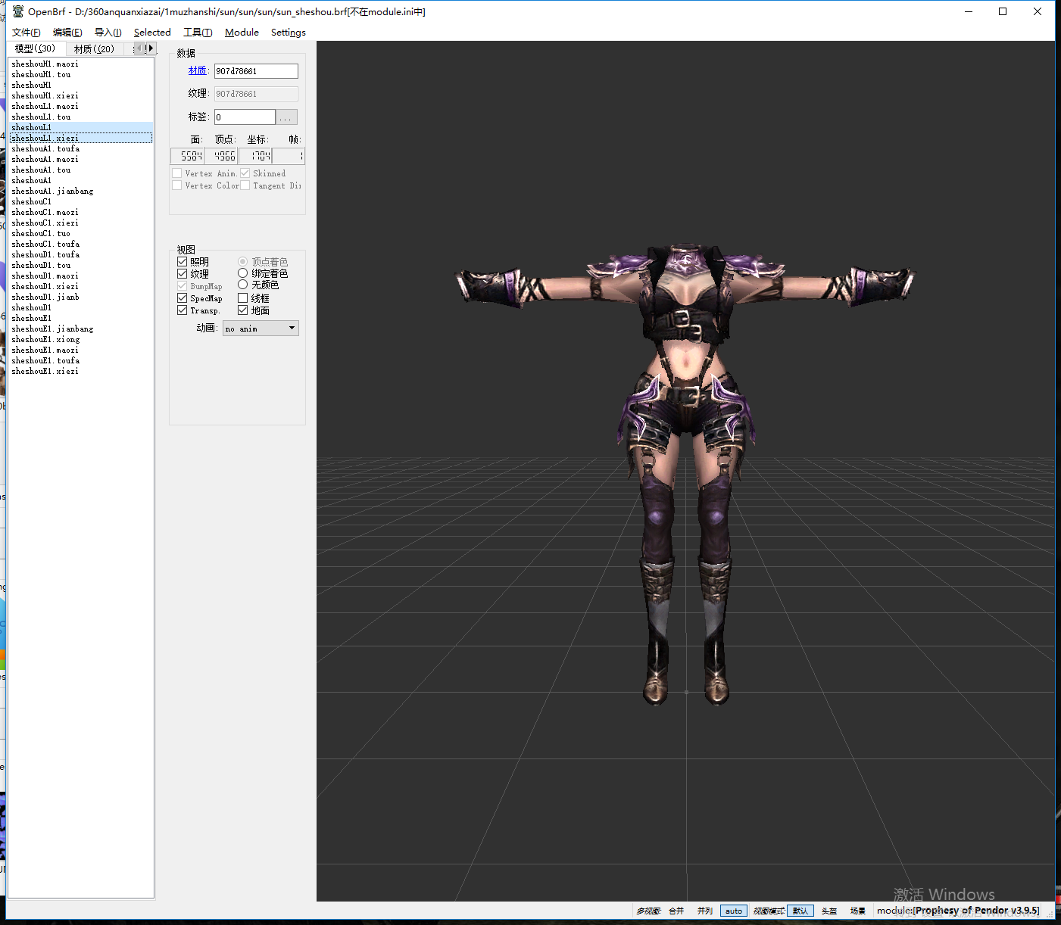
Task: Open the Settings menu
Action: 289,33
